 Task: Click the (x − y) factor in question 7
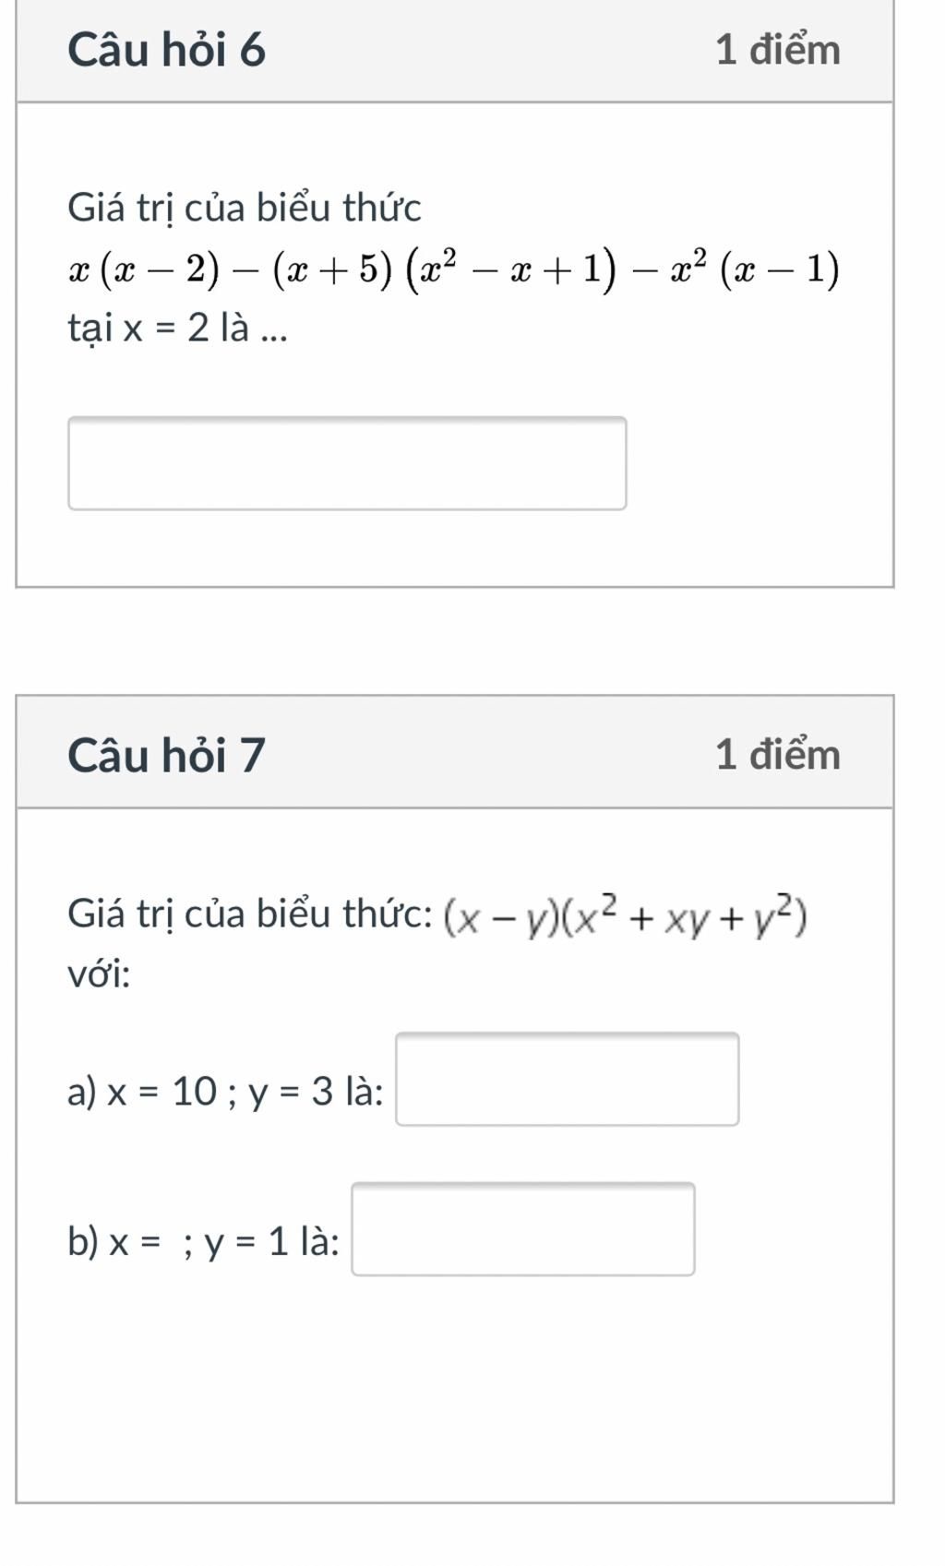tap(501, 917)
